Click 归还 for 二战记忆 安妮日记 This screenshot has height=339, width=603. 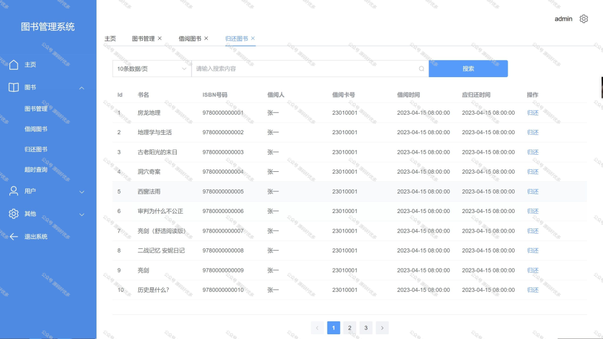click(532, 251)
